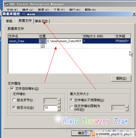Open the 常规 tab

[9, 21]
